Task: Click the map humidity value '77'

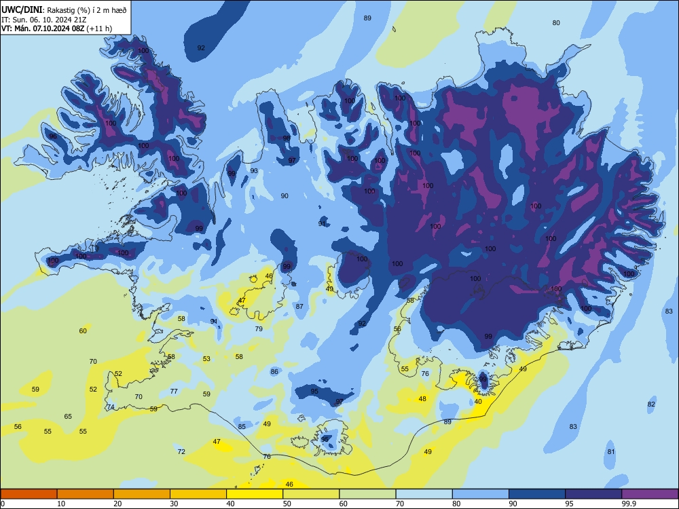Action: pyautogui.click(x=174, y=392)
